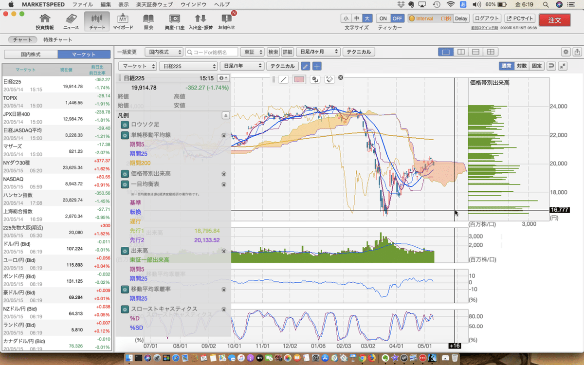
Task: Open the 日足/1年 timeframe dropdown
Action: pyautogui.click(x=242, y=66)
